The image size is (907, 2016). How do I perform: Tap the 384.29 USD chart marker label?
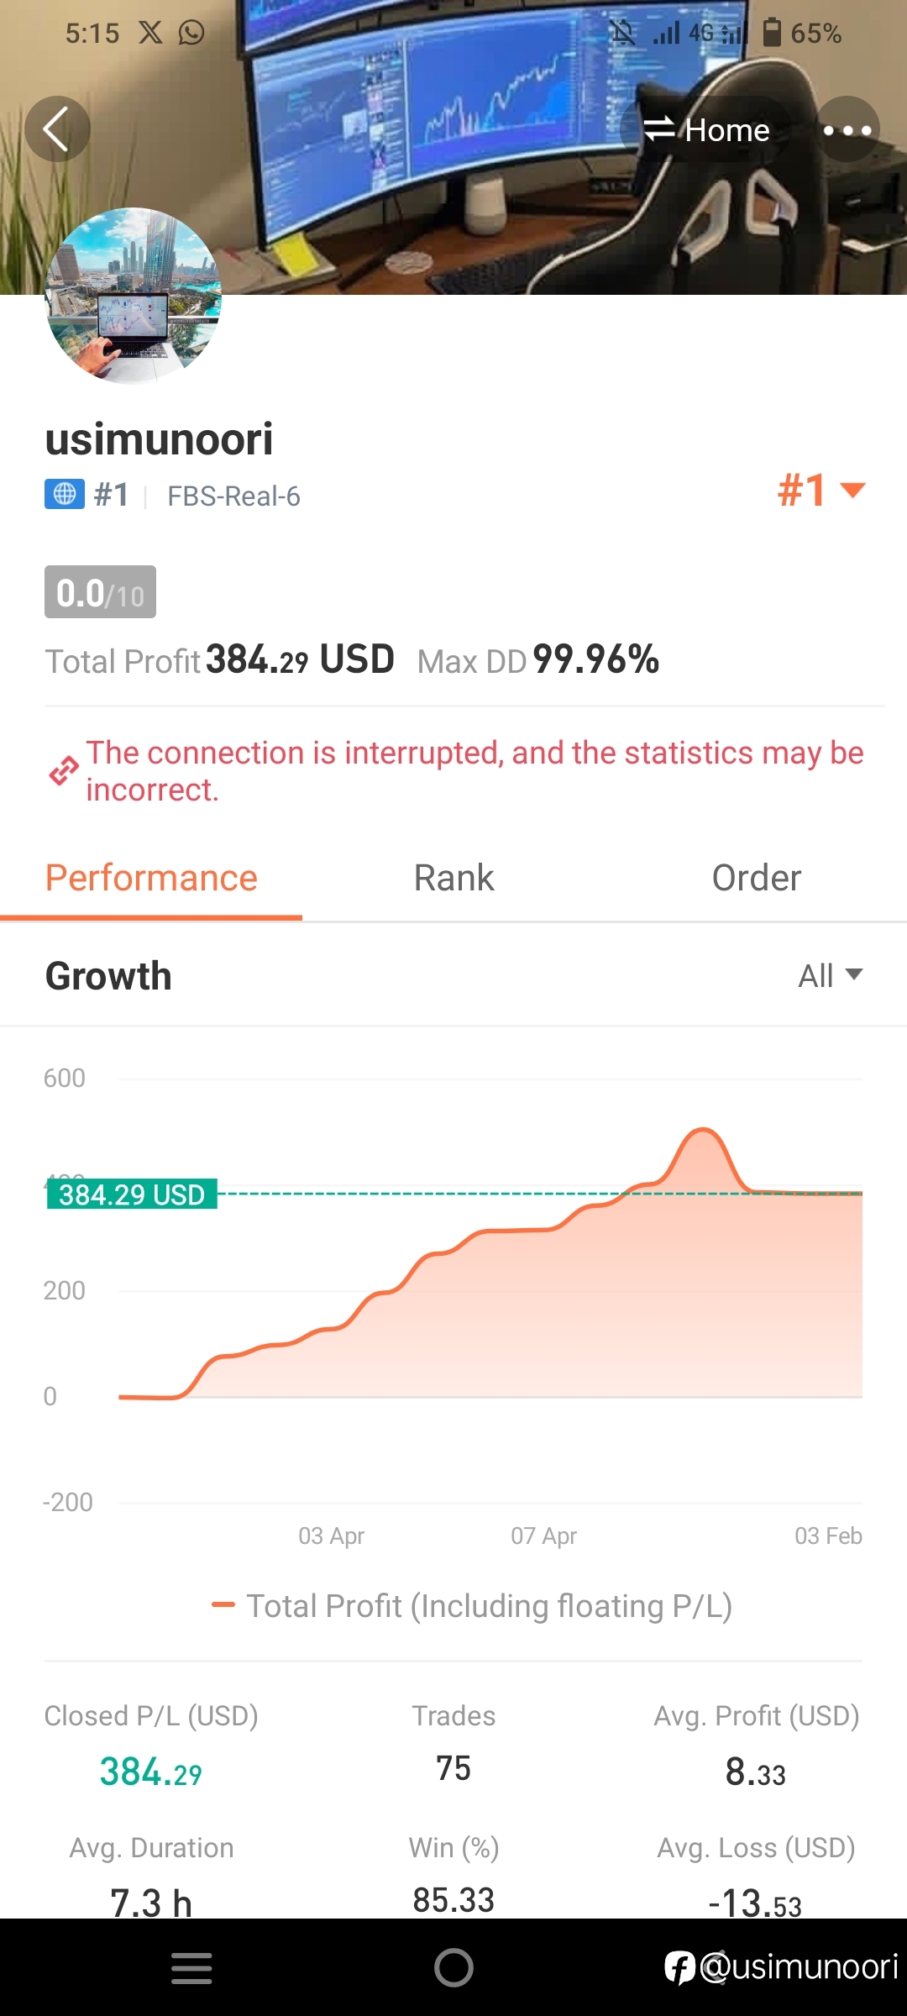point(132,1194)
